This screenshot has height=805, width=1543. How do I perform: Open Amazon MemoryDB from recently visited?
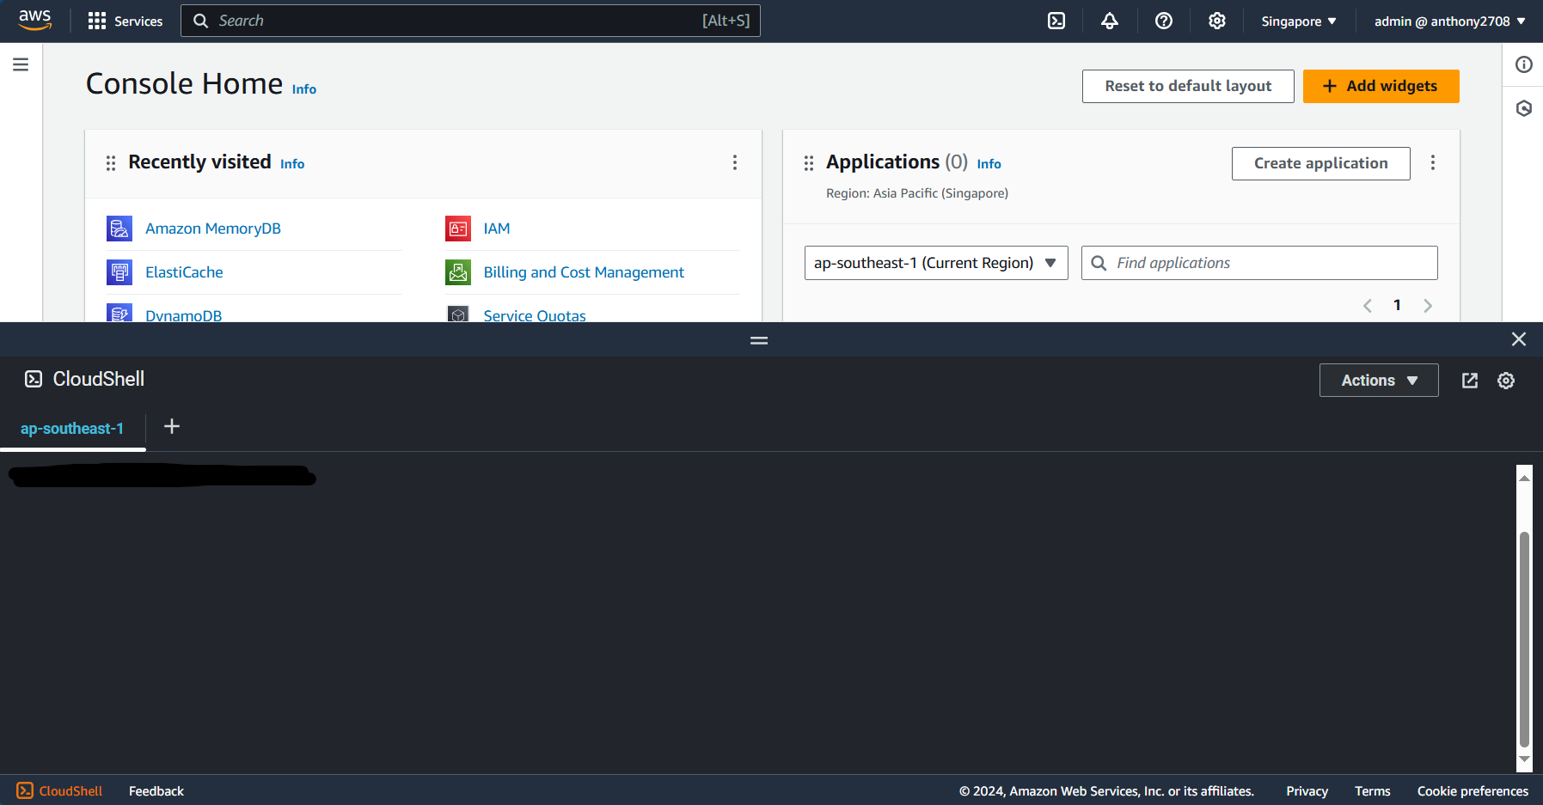coord(213,229)
